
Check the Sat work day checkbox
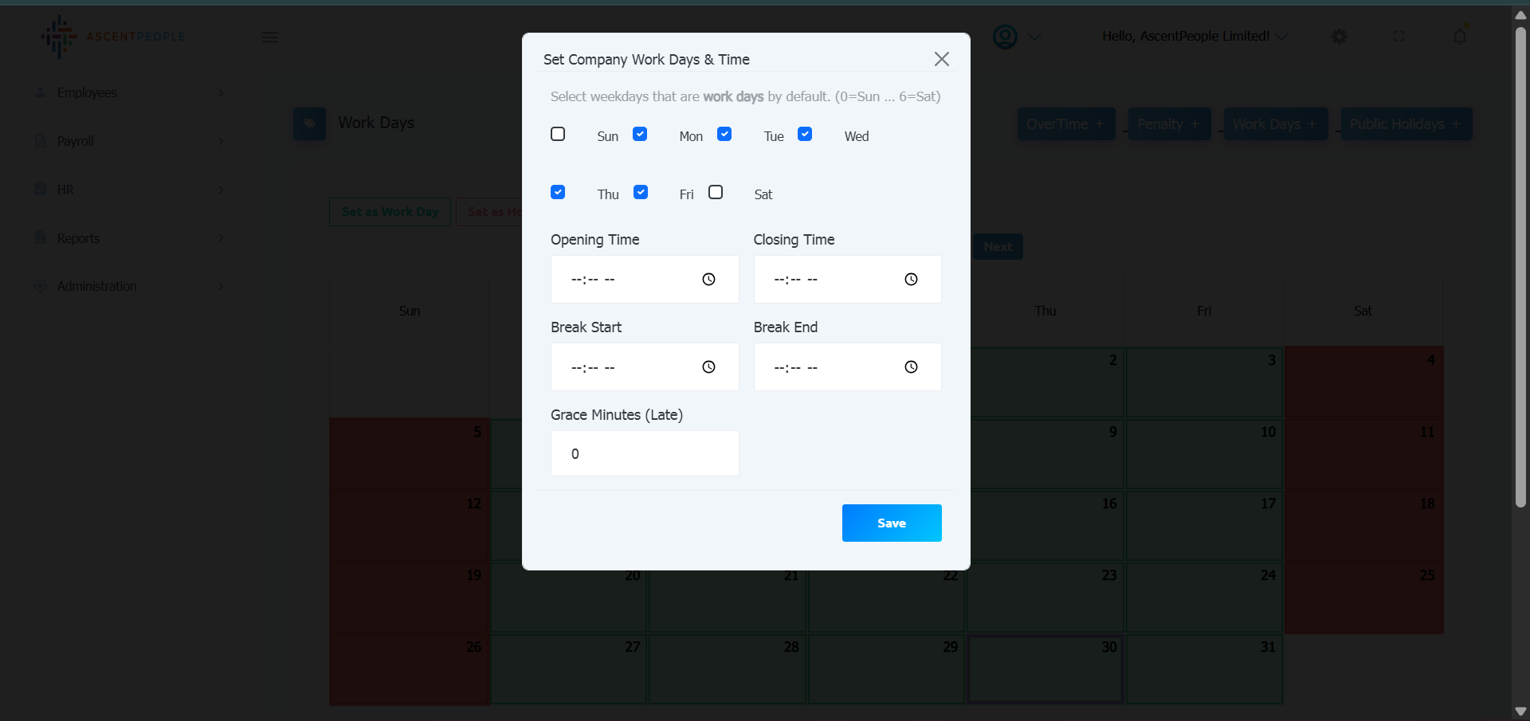(x=716, y=192)
